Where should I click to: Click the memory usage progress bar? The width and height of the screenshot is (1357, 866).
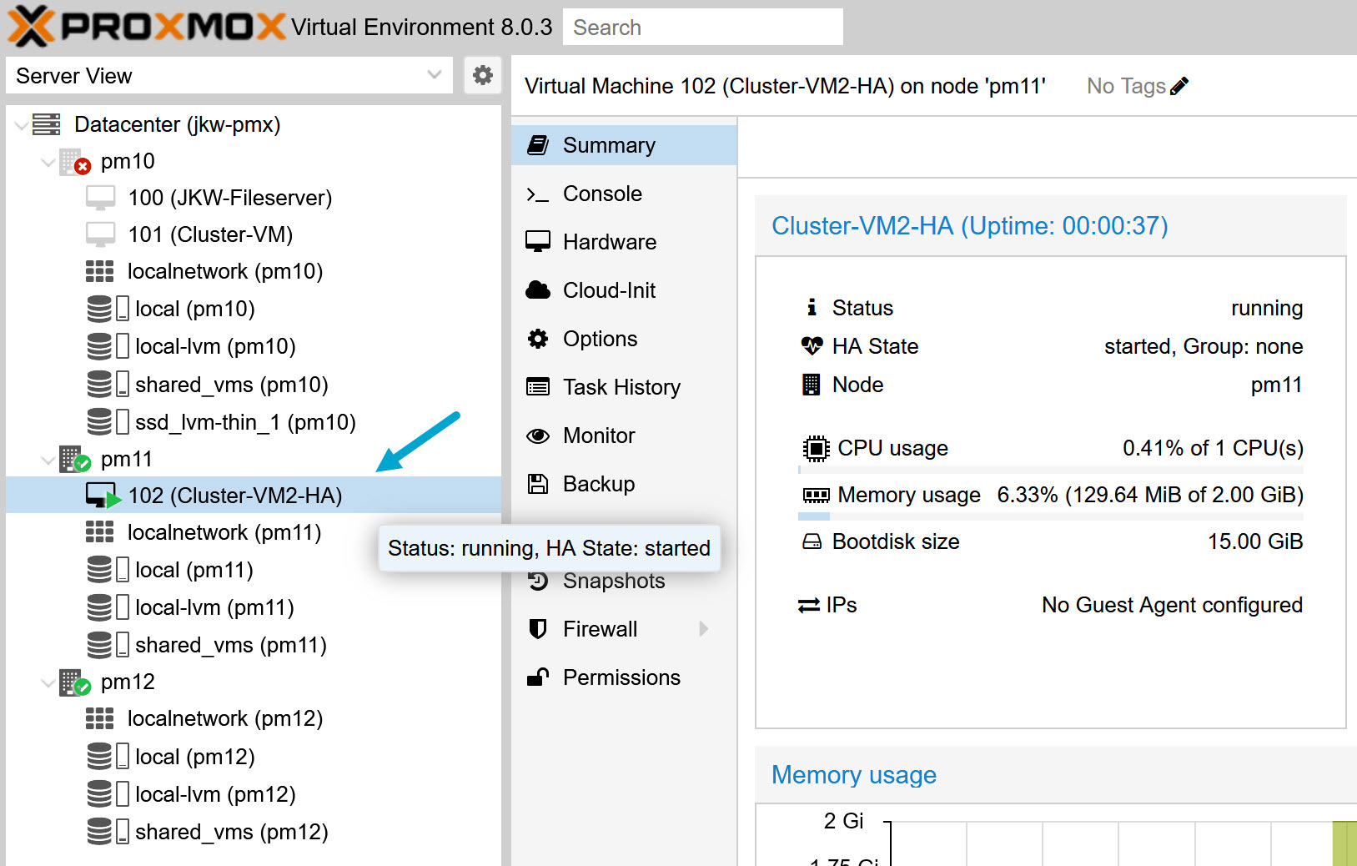tap(1050, 516)
